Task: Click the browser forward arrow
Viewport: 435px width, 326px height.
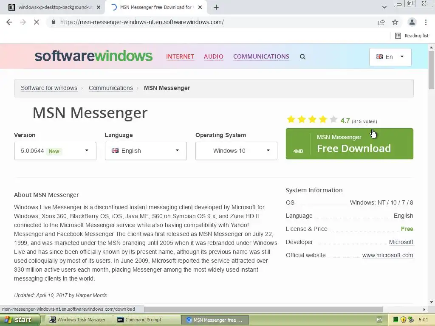Action: click(x=23, y=22)
